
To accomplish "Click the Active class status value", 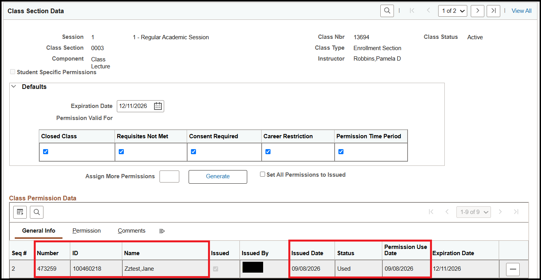I will pyautogui.click(x=475, y=37).
